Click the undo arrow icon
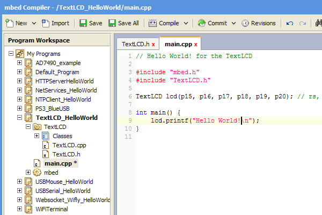 290,23
